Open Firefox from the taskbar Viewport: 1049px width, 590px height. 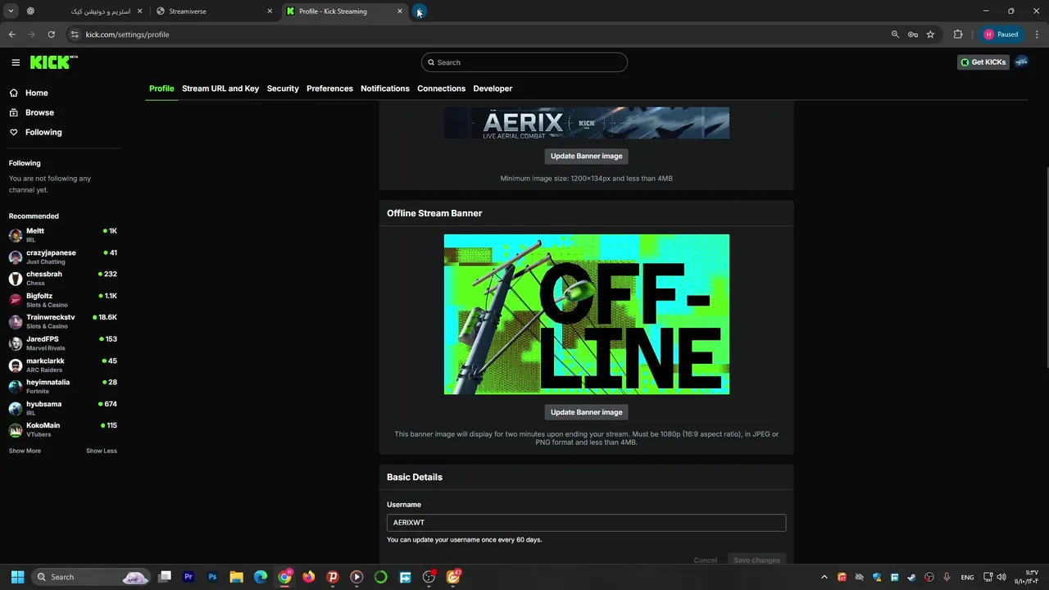point(308,577)
